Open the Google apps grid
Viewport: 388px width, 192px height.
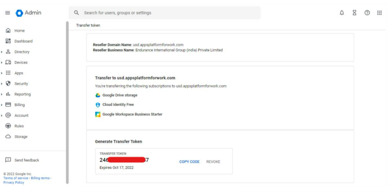pyautogui.click(x=379, y=13)
